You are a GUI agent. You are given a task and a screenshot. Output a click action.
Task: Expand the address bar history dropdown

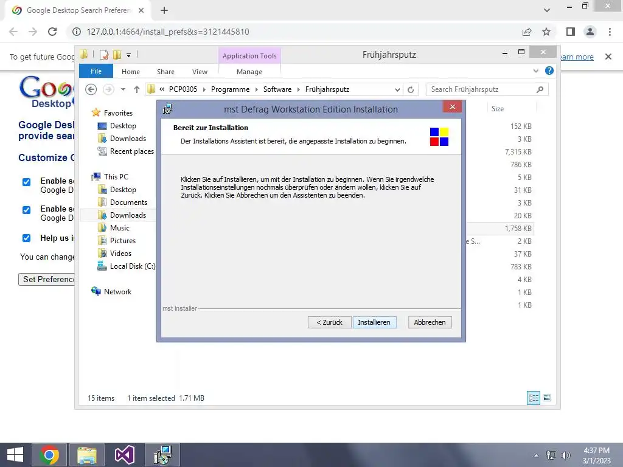click(397, 90)
